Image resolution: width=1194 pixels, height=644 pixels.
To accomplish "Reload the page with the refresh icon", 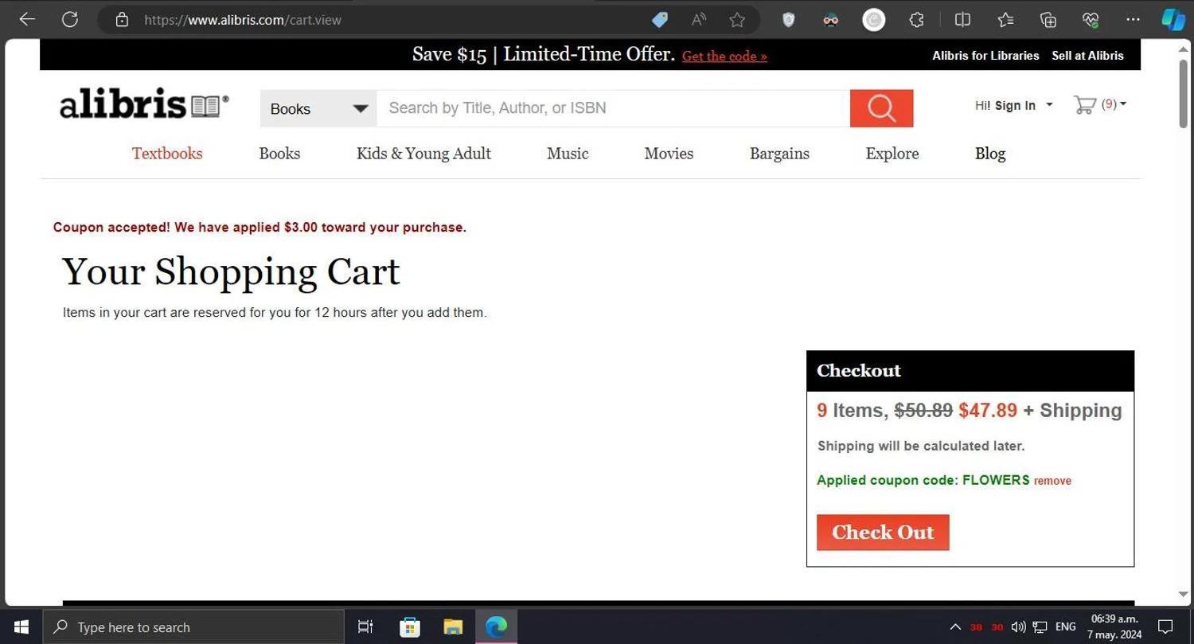I will (x=70, y=19).
